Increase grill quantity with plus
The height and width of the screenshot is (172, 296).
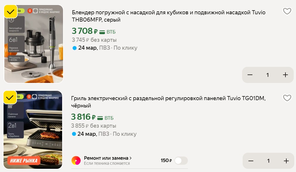pyautogui.click(x=286, y=161)
